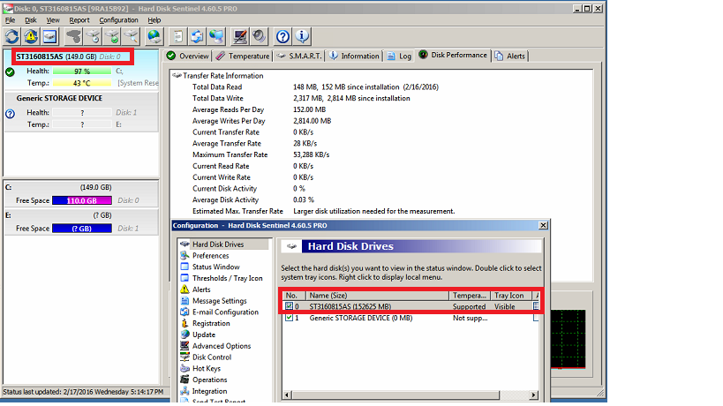The image size is (723, 406).
Task: Click the 110.0 GB free space bar
Action: point(82,200)
